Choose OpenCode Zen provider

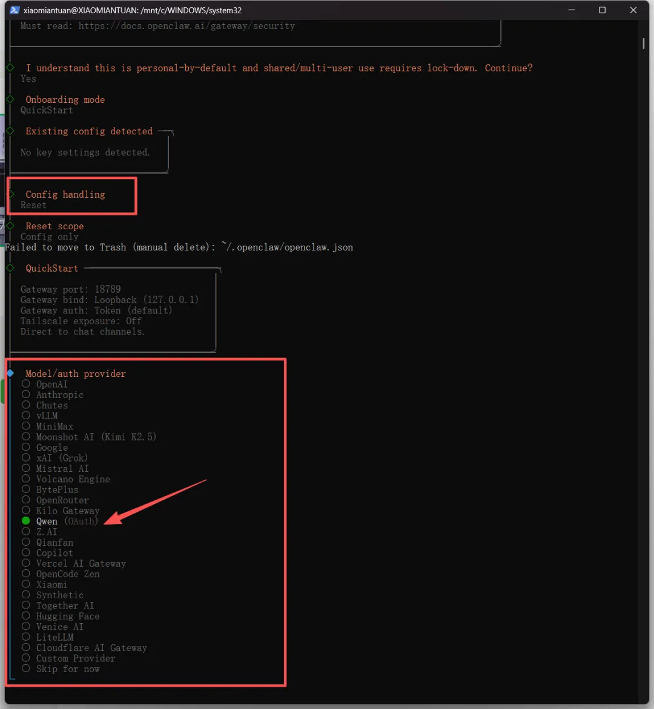[x=61, y=574]
